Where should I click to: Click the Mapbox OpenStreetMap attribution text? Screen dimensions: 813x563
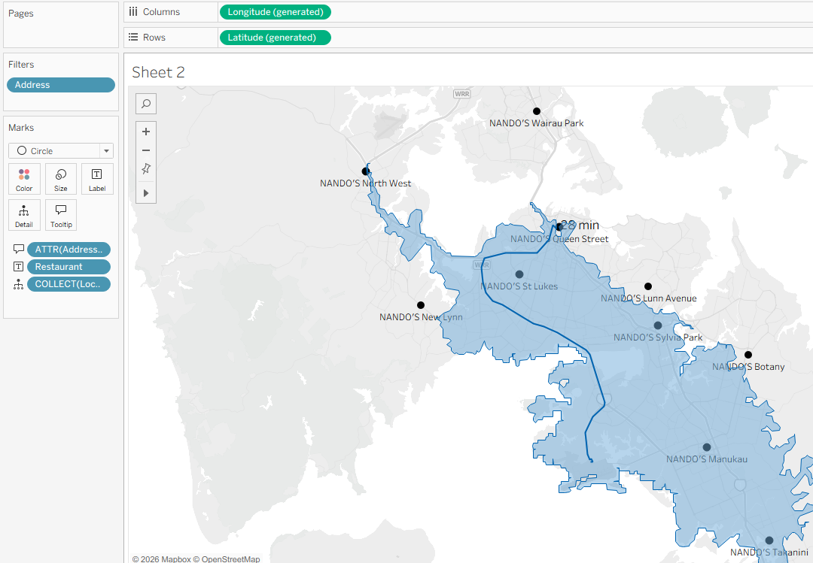click(x=196, y=558)
